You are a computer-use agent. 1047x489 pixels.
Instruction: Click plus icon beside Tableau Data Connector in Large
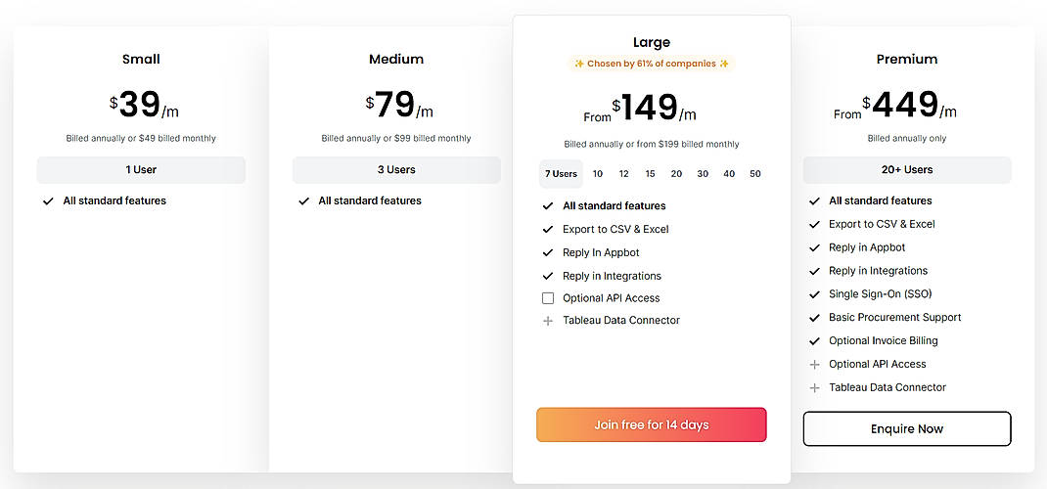click(548, 321)
